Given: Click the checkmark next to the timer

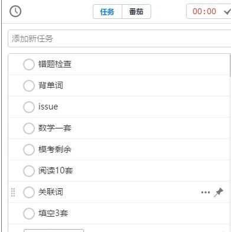Looking at the screenshot, I should pyautogui.click(x=227, y=12).
